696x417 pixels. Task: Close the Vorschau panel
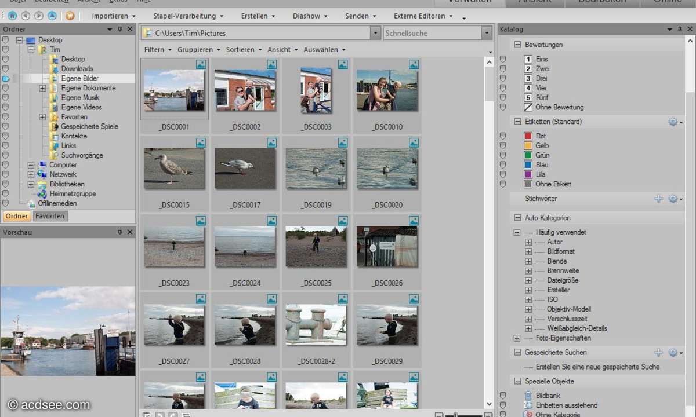click(130, 232)
